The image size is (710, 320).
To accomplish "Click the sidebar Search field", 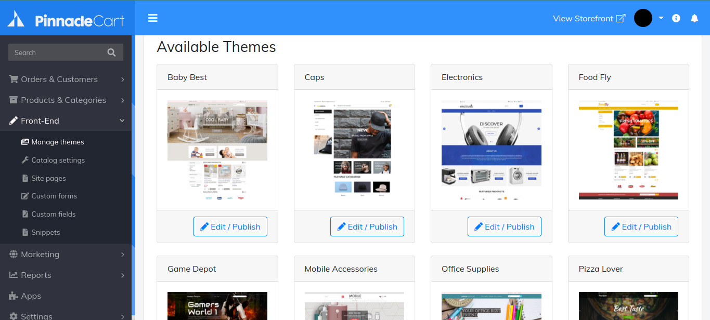I will [x=66, y=52].
